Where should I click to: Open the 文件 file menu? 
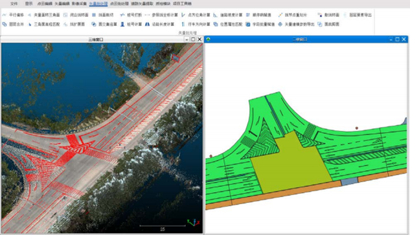tap(14, 4)
